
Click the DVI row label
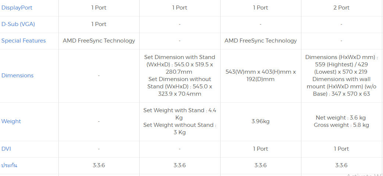6,149
